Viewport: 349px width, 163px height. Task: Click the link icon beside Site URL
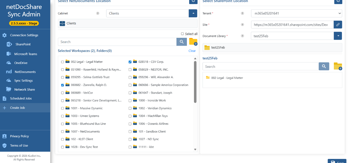(x=338, y=25)
